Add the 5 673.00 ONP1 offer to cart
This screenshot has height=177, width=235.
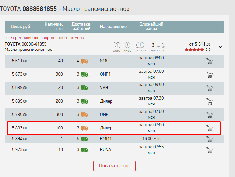tap(209, 75)
